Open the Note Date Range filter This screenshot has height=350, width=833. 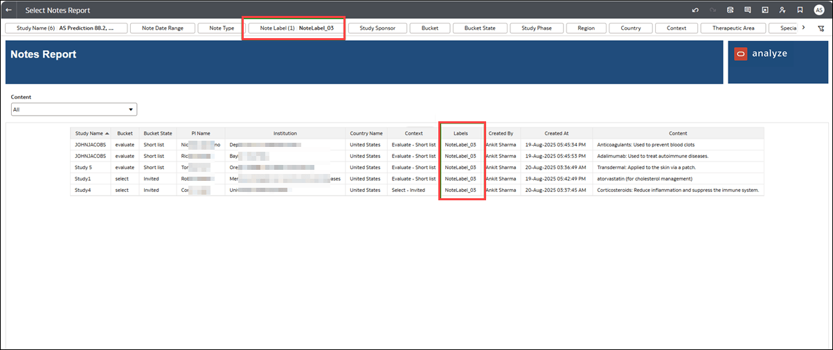[163, 28]
